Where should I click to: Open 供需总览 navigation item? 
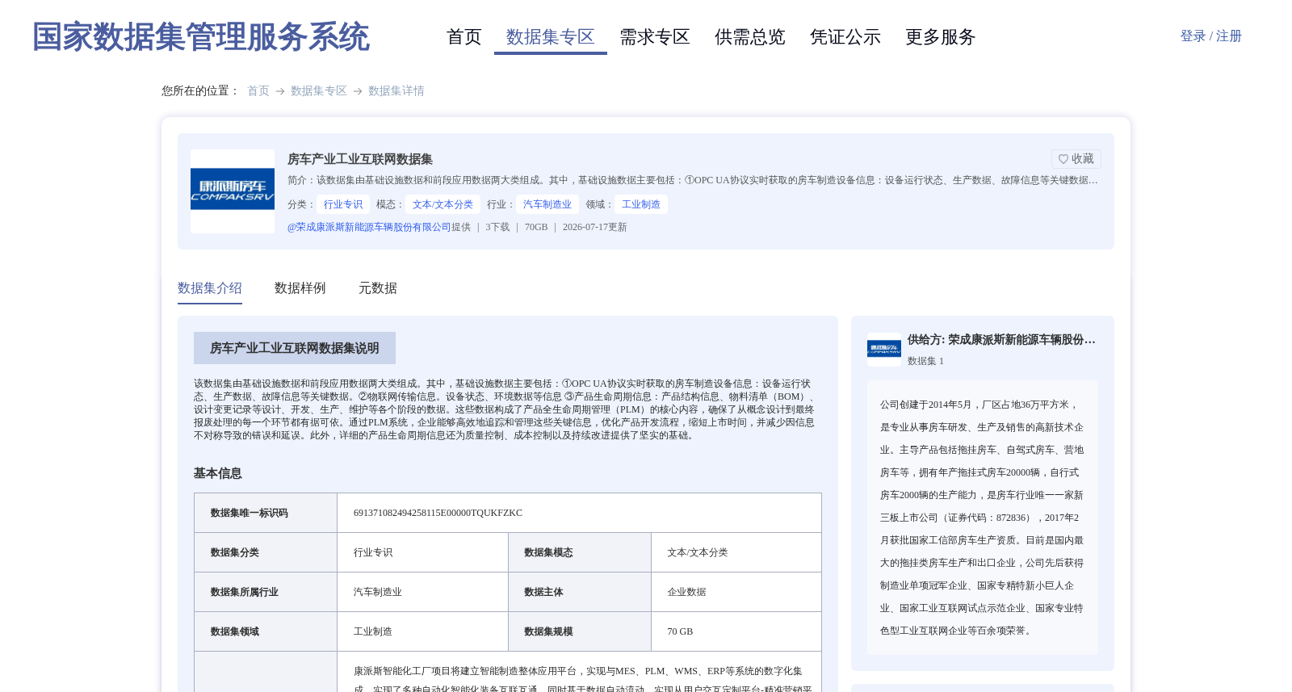pyautogui.click(x=750, y=37)
